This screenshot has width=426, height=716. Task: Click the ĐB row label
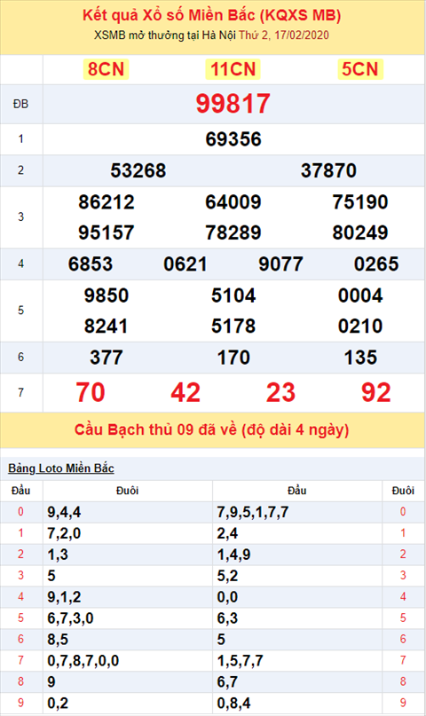(21, 104)
